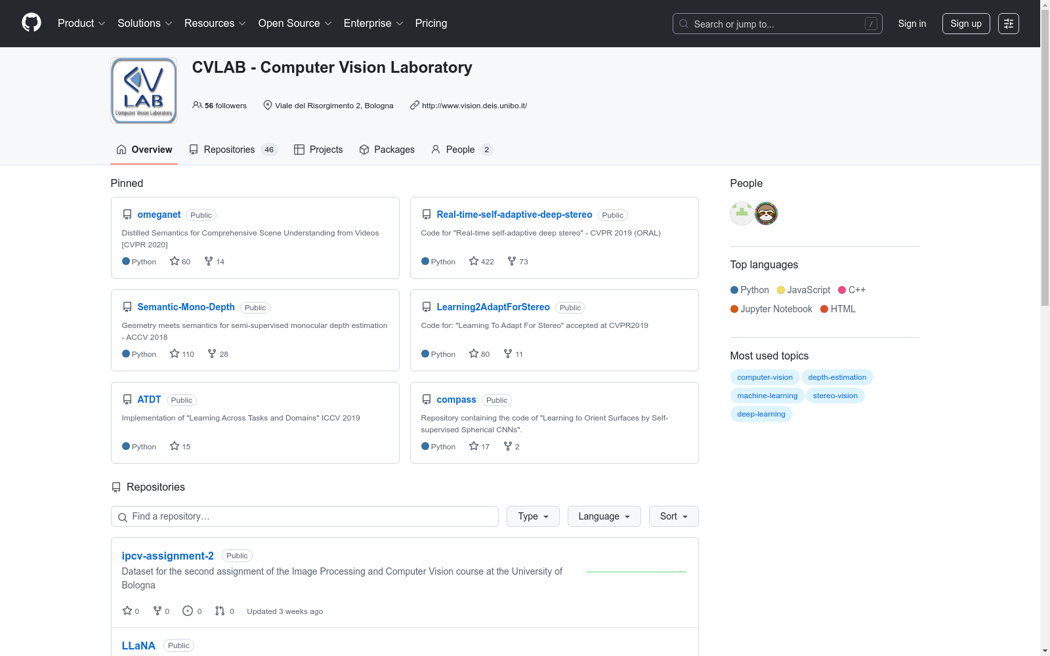The height and width of the screenshot is (656, 1050).
Task: Open the ipcv-assignment-2 repository
Action: 168,556
